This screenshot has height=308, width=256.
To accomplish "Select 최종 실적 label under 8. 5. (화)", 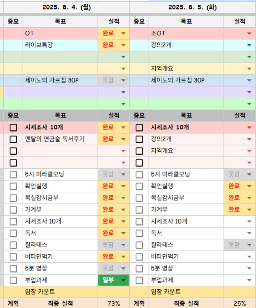I will click(186, 303).
